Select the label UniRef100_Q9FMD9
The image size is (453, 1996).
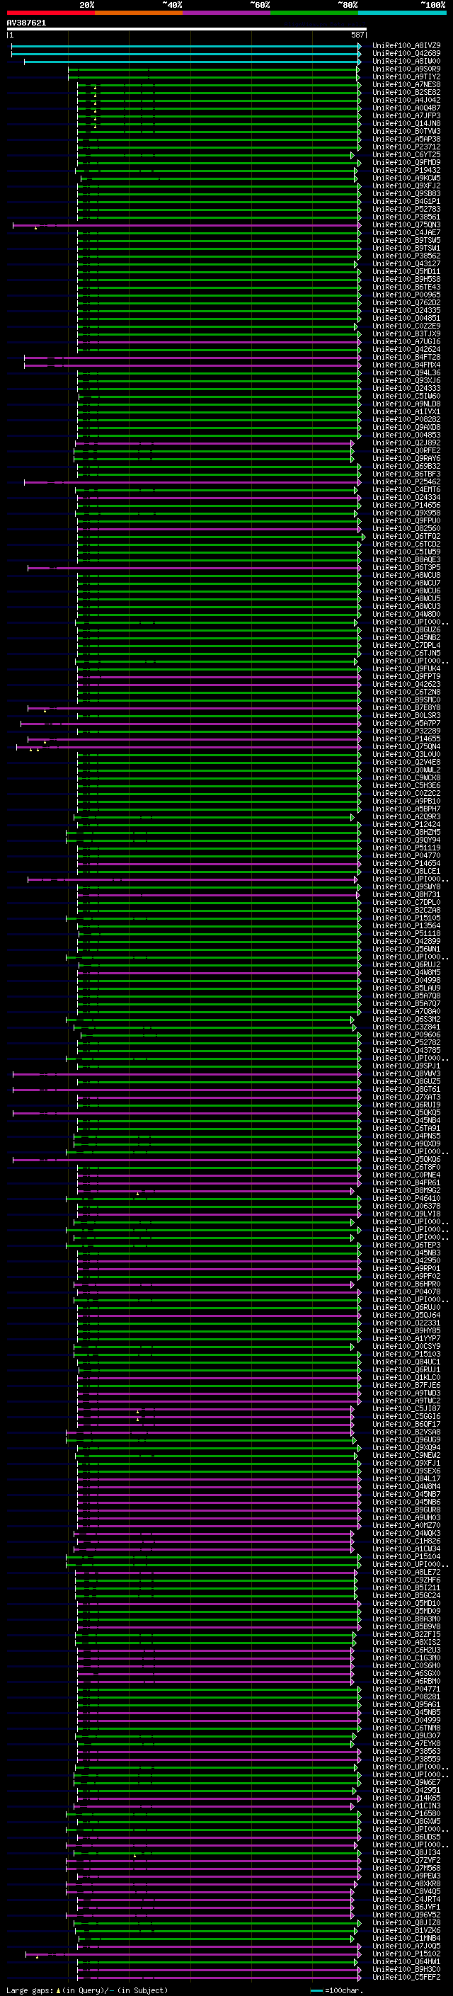click(406, 162)
